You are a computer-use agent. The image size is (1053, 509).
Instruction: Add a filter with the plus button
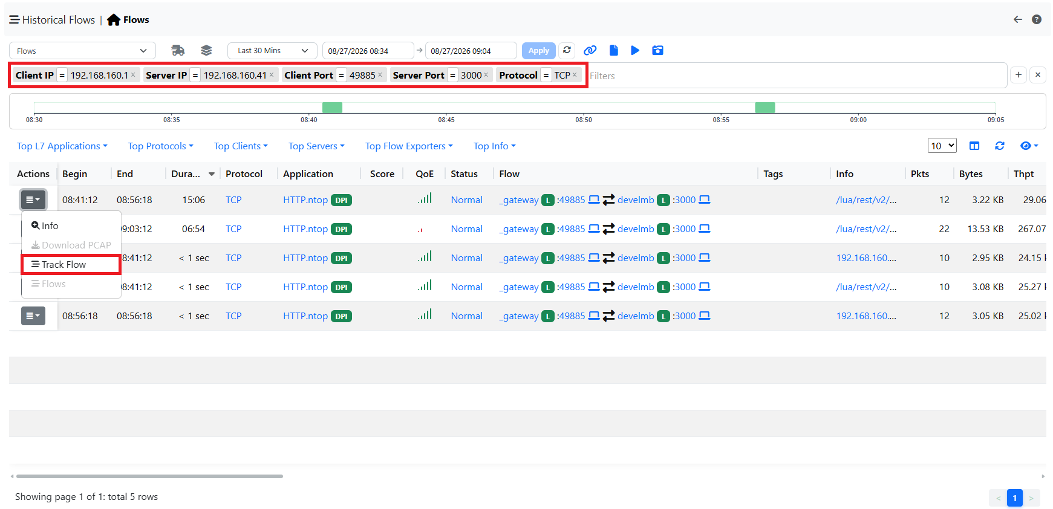pos(1019,75)
